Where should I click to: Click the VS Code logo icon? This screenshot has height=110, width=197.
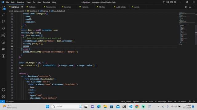pyautogui.click(x=3, y=2)
